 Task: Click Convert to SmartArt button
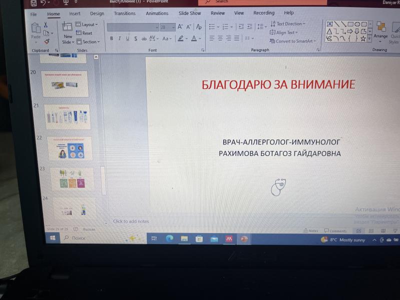(x=293, y=41)
